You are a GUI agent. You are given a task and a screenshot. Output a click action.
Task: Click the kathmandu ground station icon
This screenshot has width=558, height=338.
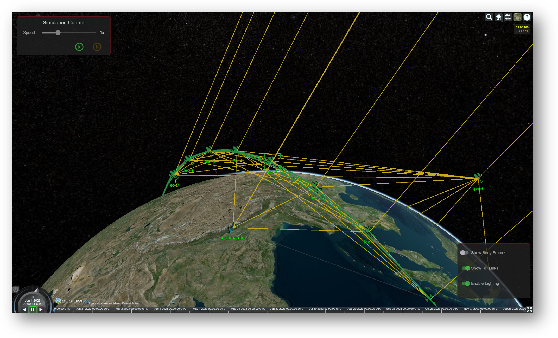[x=231, y=230]
